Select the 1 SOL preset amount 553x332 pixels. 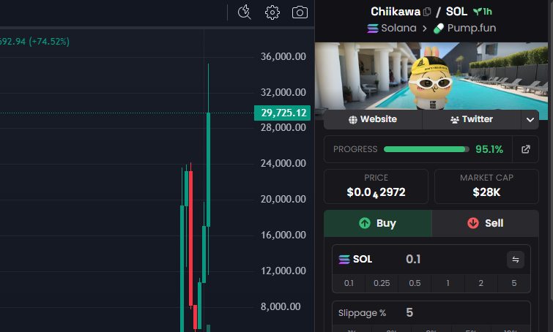pos(448,284)
